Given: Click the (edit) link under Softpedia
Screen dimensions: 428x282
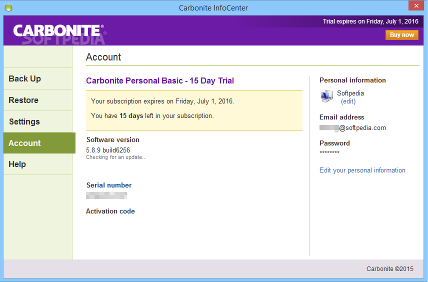Looking at the screenshot, I should [x=348, y=101].
